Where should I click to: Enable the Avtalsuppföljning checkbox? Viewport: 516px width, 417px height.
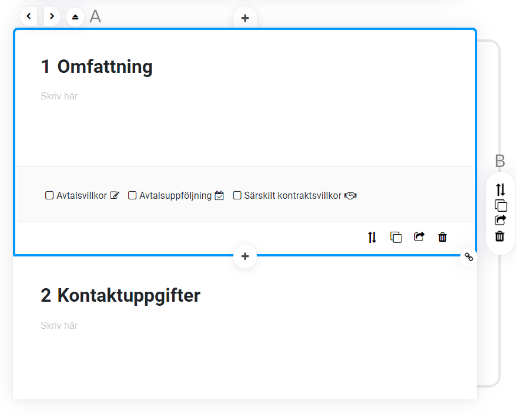tap(132, 195)
